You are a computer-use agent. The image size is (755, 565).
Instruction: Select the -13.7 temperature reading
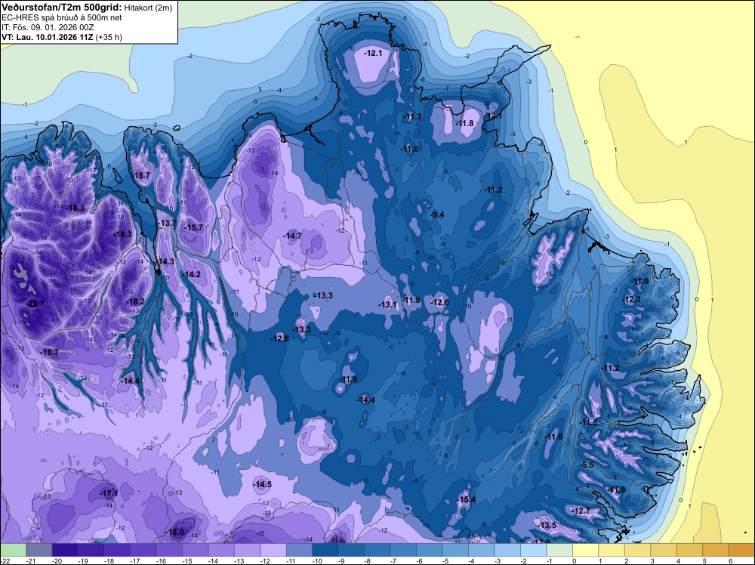pos(168,224)
